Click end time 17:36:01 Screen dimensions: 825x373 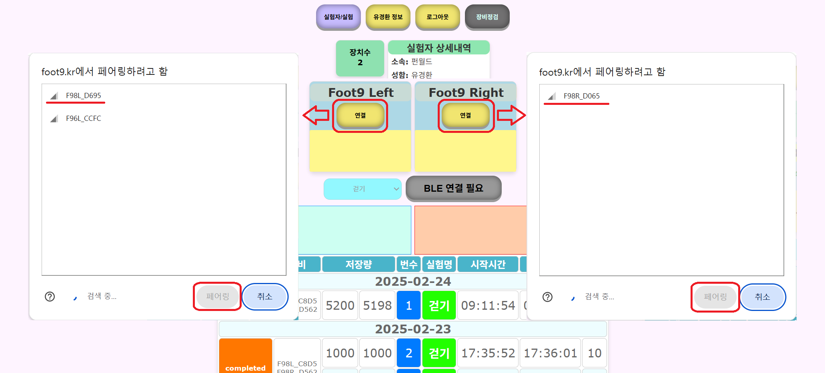(x=550, y=353)
